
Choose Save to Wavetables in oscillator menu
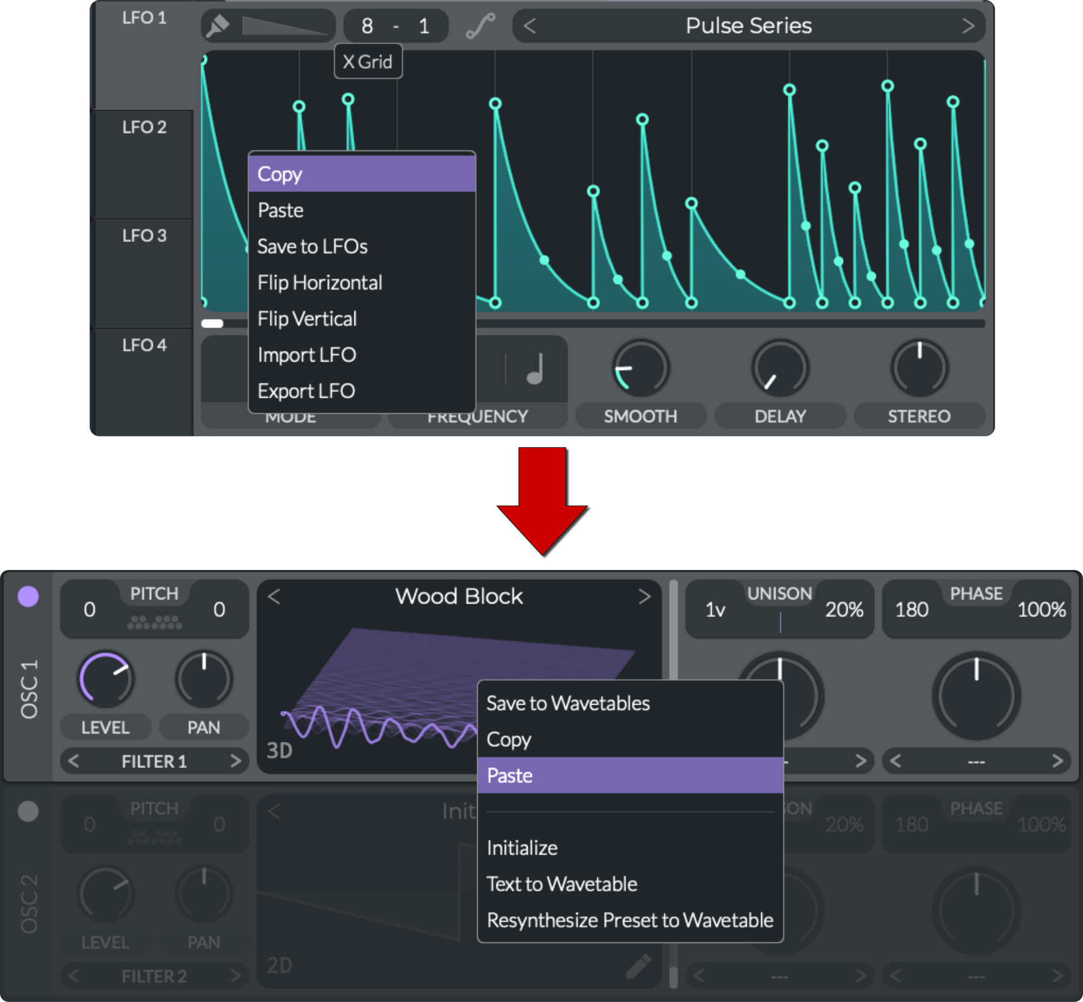click(631, 703)
